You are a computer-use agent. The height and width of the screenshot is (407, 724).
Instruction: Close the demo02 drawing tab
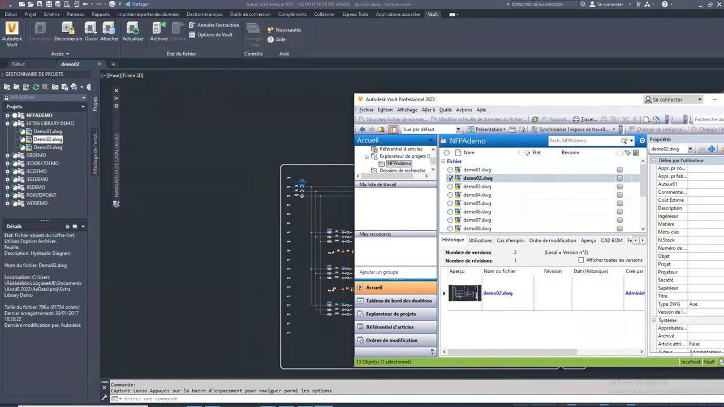point(100,64)
